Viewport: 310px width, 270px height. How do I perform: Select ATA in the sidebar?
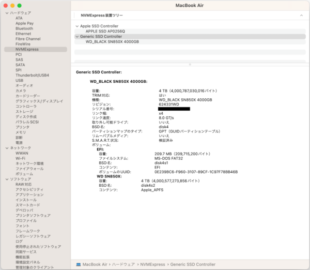tap(19, 18)
